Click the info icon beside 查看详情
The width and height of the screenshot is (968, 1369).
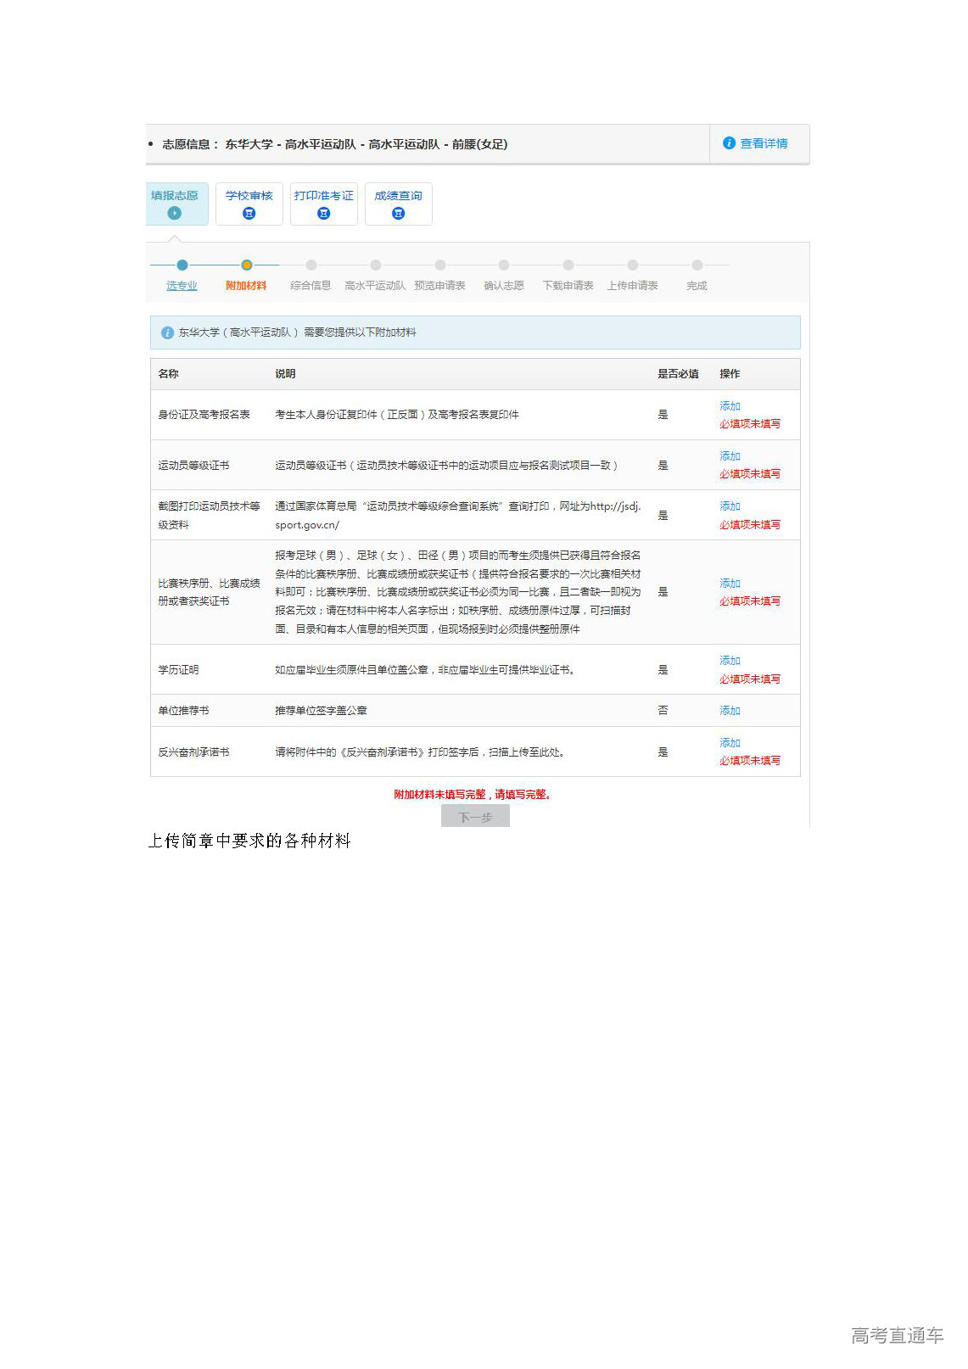(728, 143)
